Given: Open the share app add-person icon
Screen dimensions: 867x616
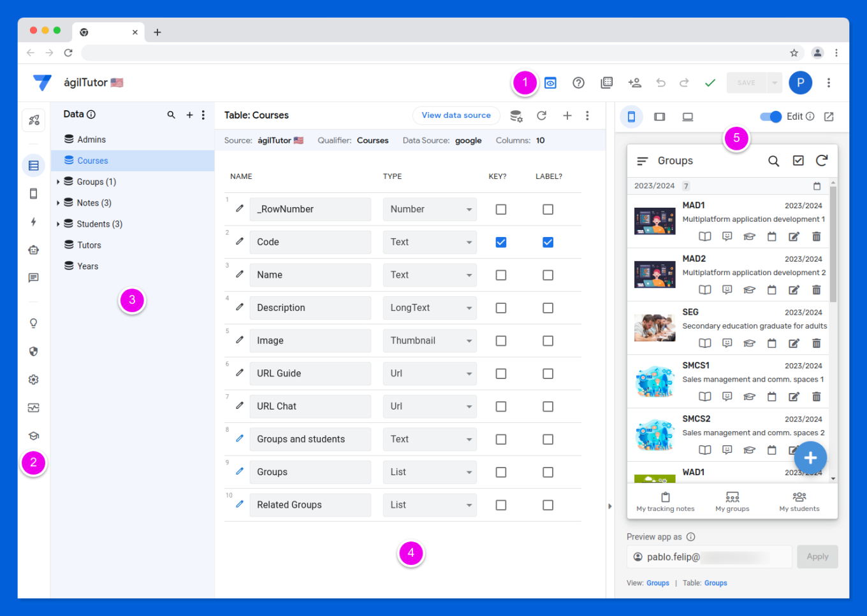Looking at the screenshot, I should (x=635, y=83).
